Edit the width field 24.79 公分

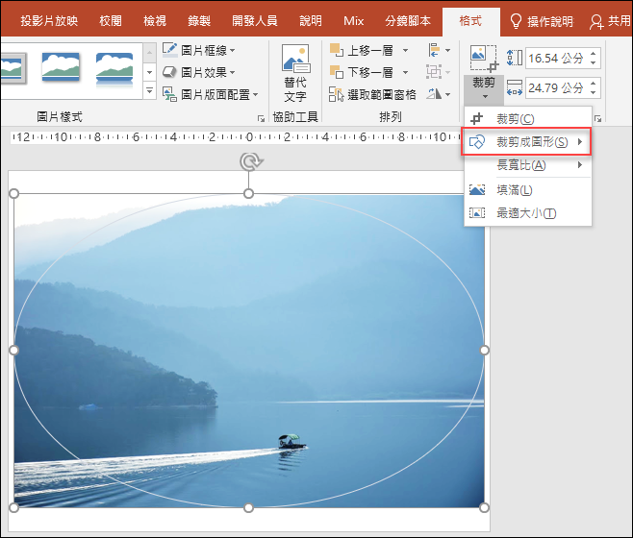click(556, 87)
